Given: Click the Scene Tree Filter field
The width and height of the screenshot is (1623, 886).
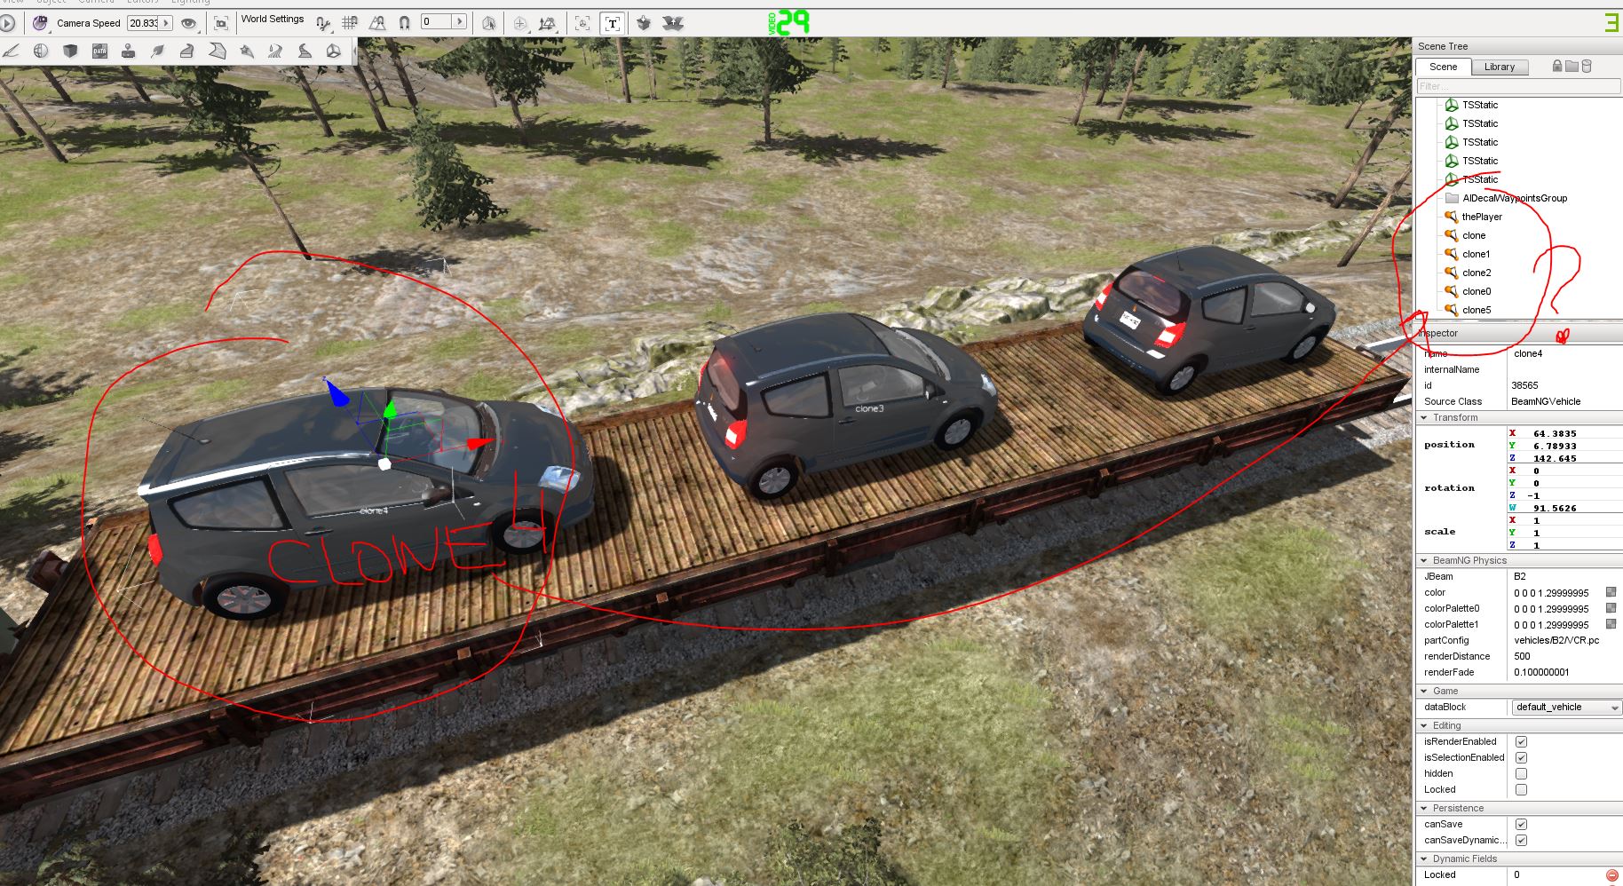Looking at the screenshot, I should (x=1518, y=86).
